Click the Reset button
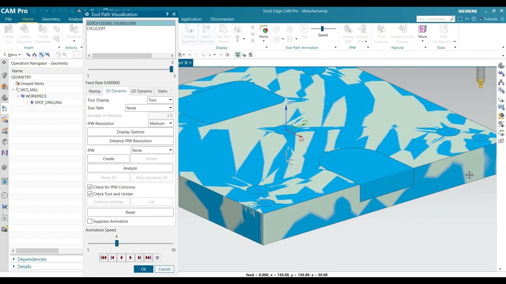506x284 pixels. point(130,212)
